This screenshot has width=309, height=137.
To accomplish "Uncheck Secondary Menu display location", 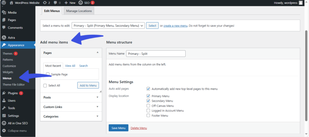I will [148, 101].
